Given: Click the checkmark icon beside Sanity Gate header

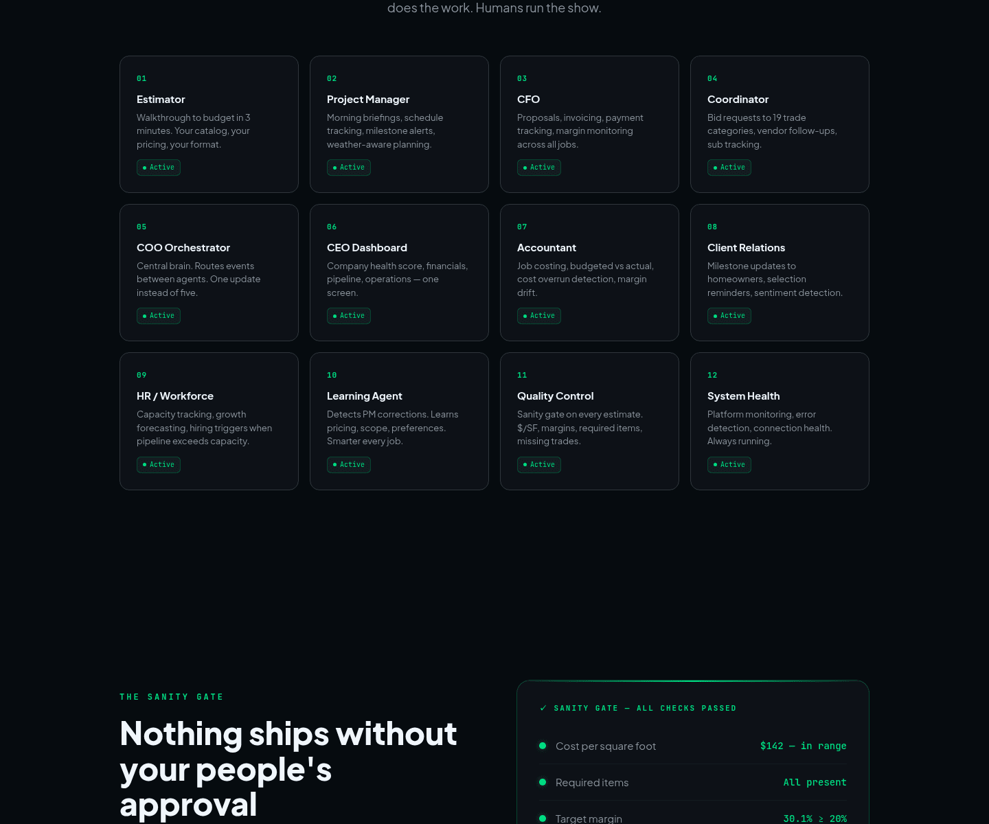Looking at the screenshot, I should click(543, 708).
